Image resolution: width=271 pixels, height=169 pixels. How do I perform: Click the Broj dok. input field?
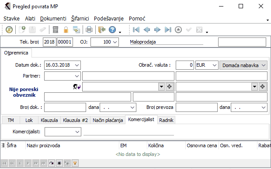tap(65, 107)
